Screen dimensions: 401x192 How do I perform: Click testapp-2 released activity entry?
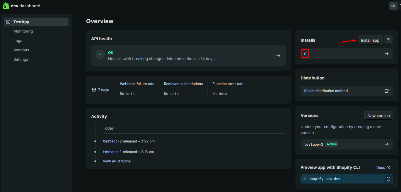pyautogui.click(x=129, y=141)
